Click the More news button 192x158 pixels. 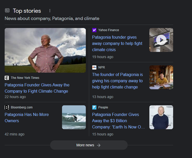[x=89, y=145]
